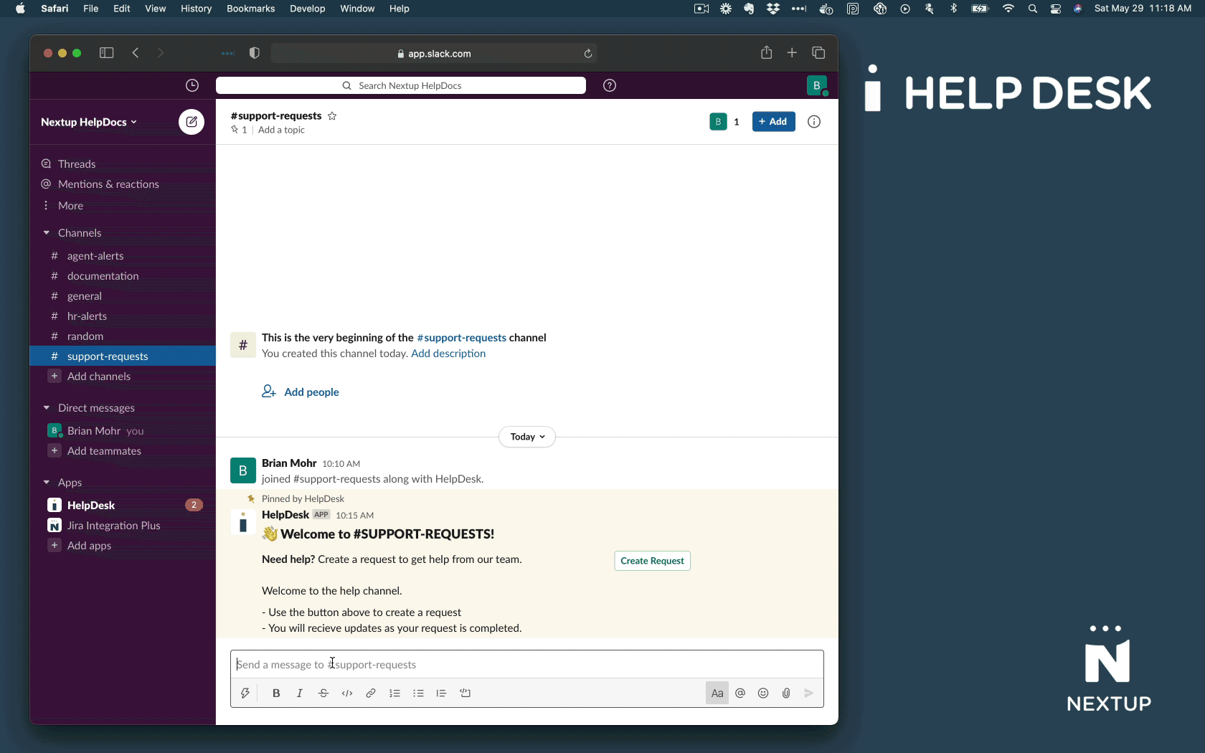The width and height of the screenshot is (1205, 753).
Task: Apply blockquote formatting in composer
Action: [x=441, y=693]
